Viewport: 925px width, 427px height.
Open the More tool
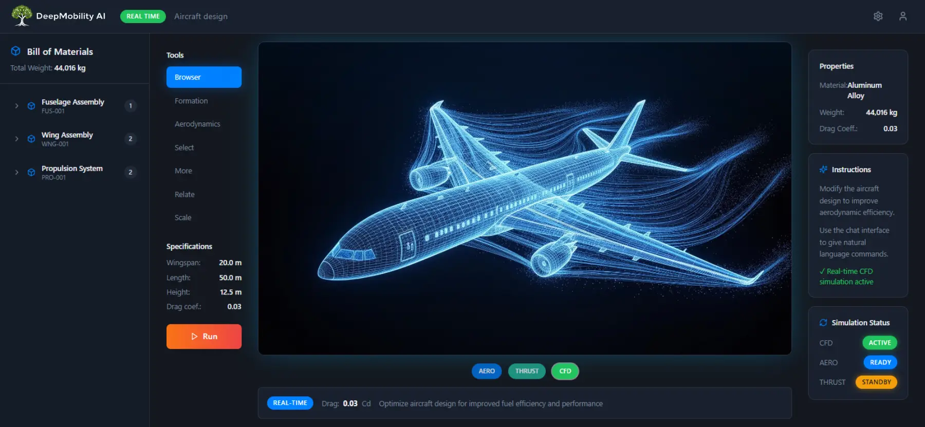pyautogui.click(x=204, y=171)
